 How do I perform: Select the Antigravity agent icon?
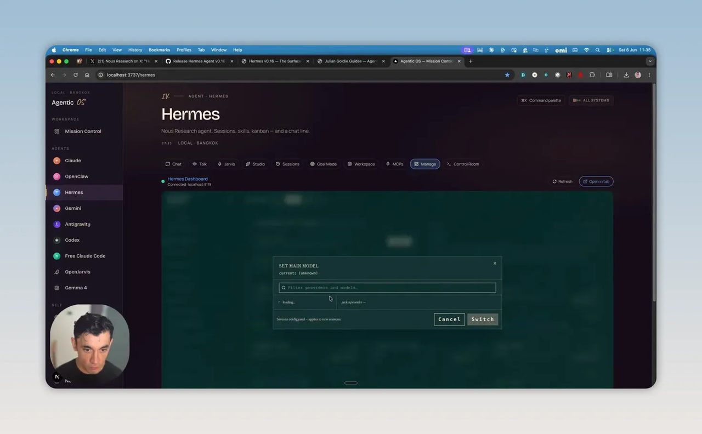pyautogui.click(x=56, y=224)
